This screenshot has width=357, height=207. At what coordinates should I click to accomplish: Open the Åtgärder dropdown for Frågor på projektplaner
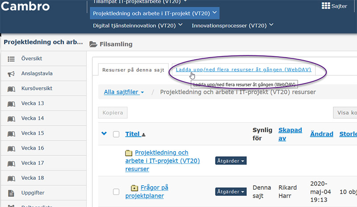pyautogui.click(x=231, y=191)
